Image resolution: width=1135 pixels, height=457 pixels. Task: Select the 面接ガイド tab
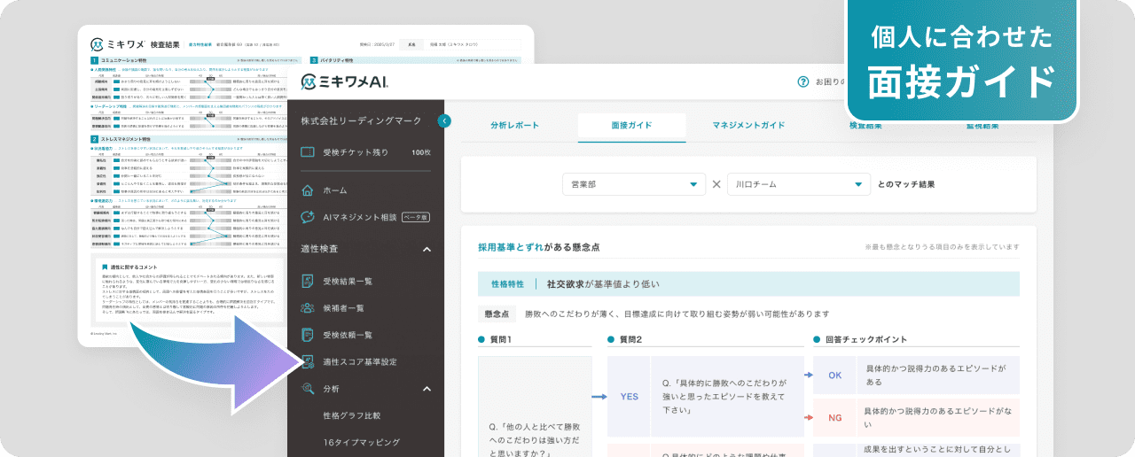tap(631, 126)
